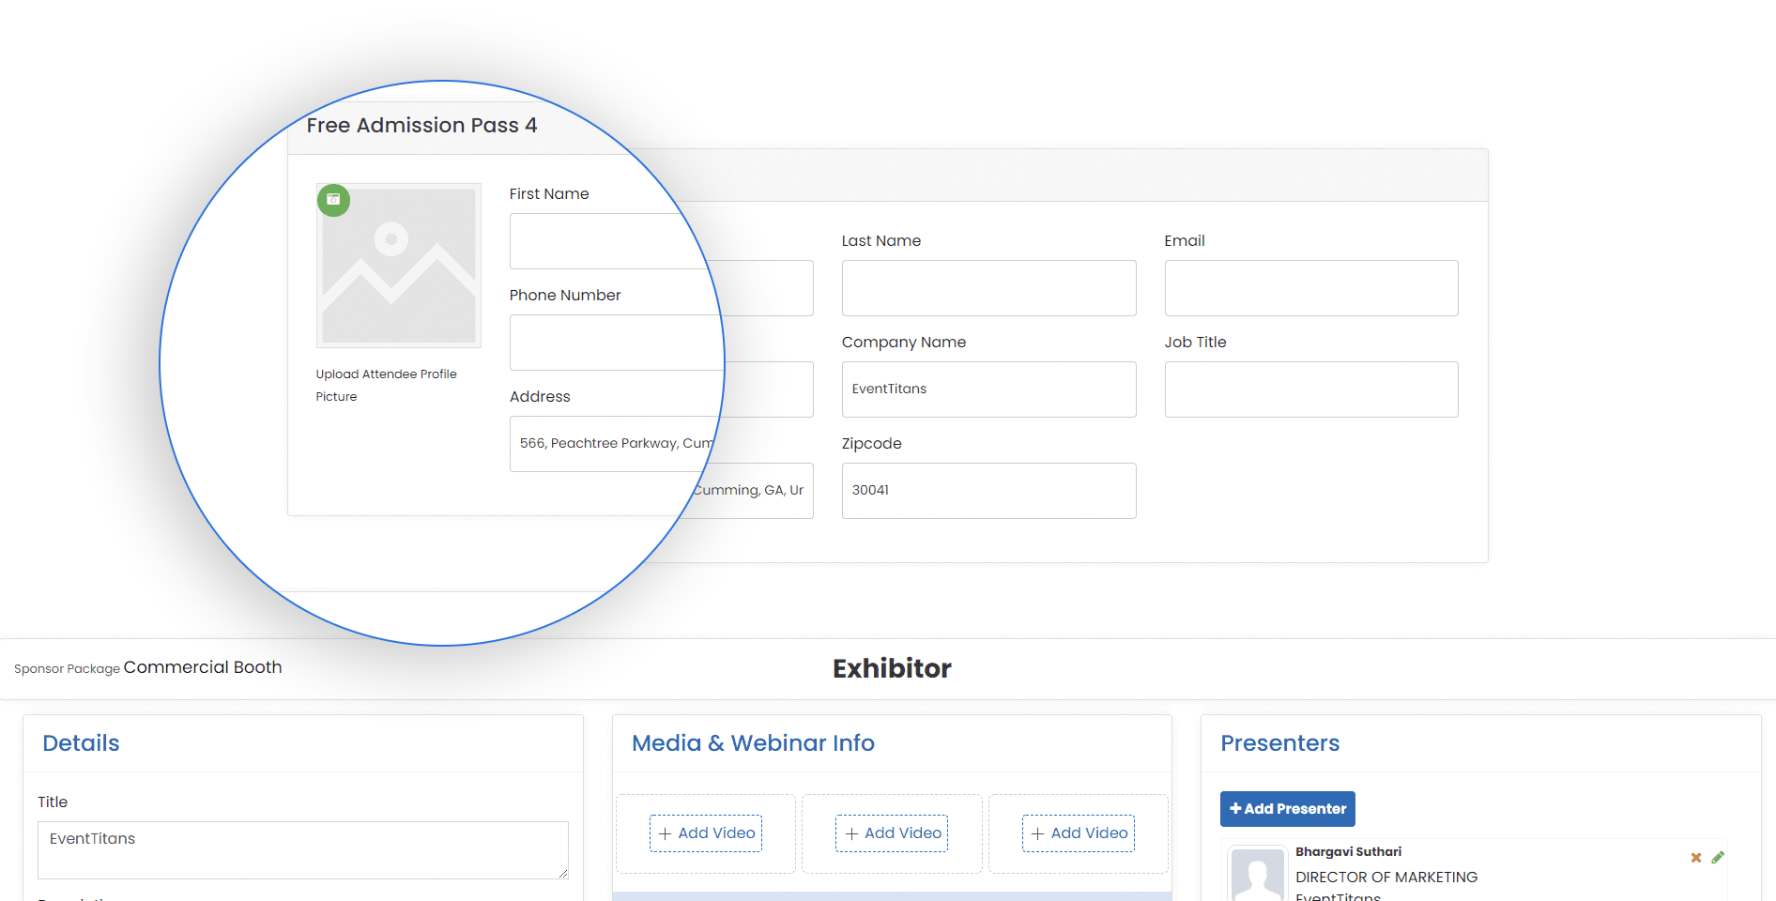This screenshot has height=901, width=1776.
Task: Click the Last Name input field
Action: (988, 288)
